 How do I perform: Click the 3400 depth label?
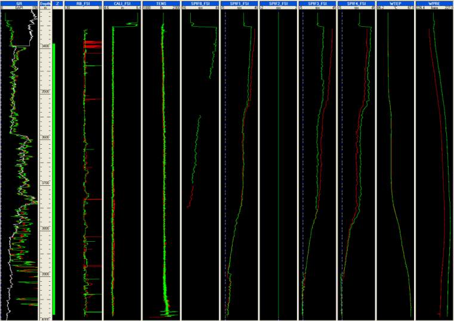coord(45,46)
